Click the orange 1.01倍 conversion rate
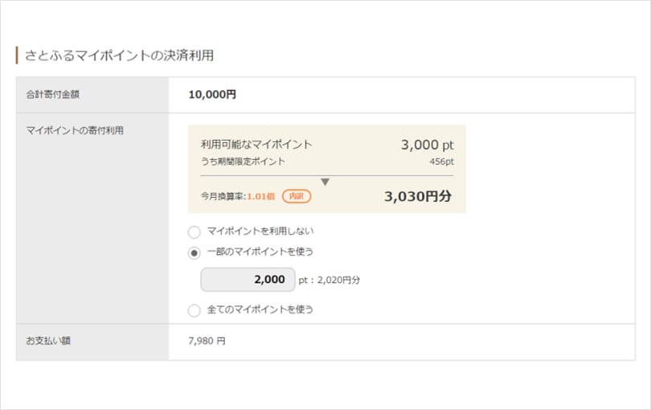 (x=261, y=195)
